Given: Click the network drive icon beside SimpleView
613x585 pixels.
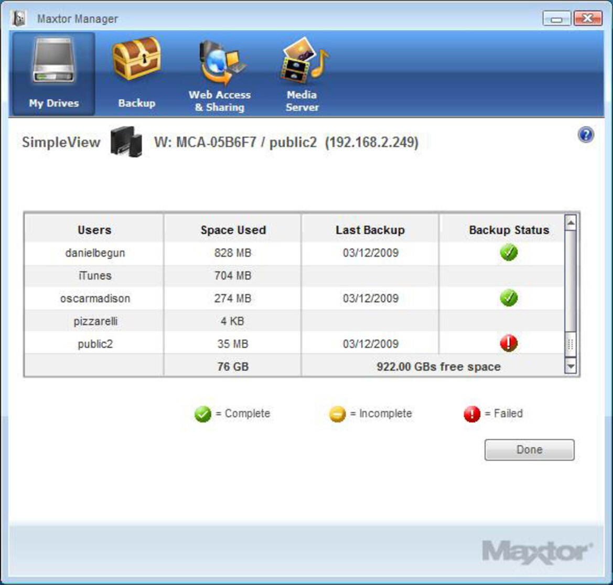Looking at the screenshot, I should 126,142.
